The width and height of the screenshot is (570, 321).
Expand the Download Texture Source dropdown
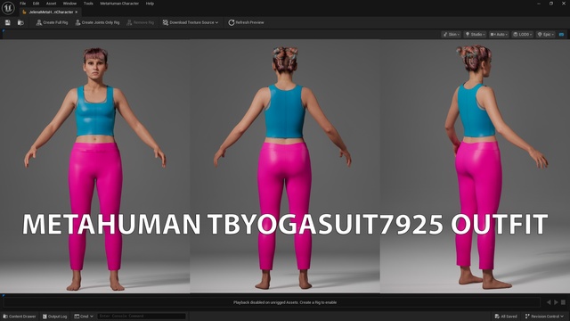pyautogui.click(x=191, y=22)
